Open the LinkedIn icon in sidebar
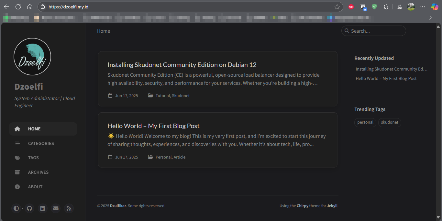This screenshot has width=442, height=221. 42,208
